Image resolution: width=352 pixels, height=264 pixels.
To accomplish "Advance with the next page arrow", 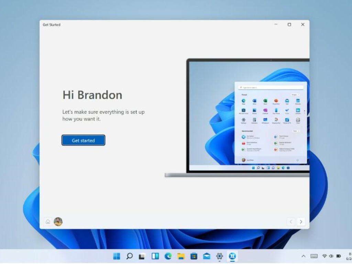I will (x=301, y=222).
